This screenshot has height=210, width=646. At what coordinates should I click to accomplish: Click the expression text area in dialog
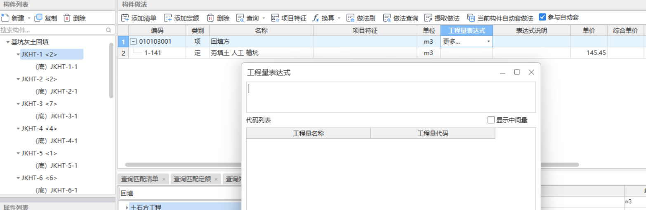pos(391,97)
